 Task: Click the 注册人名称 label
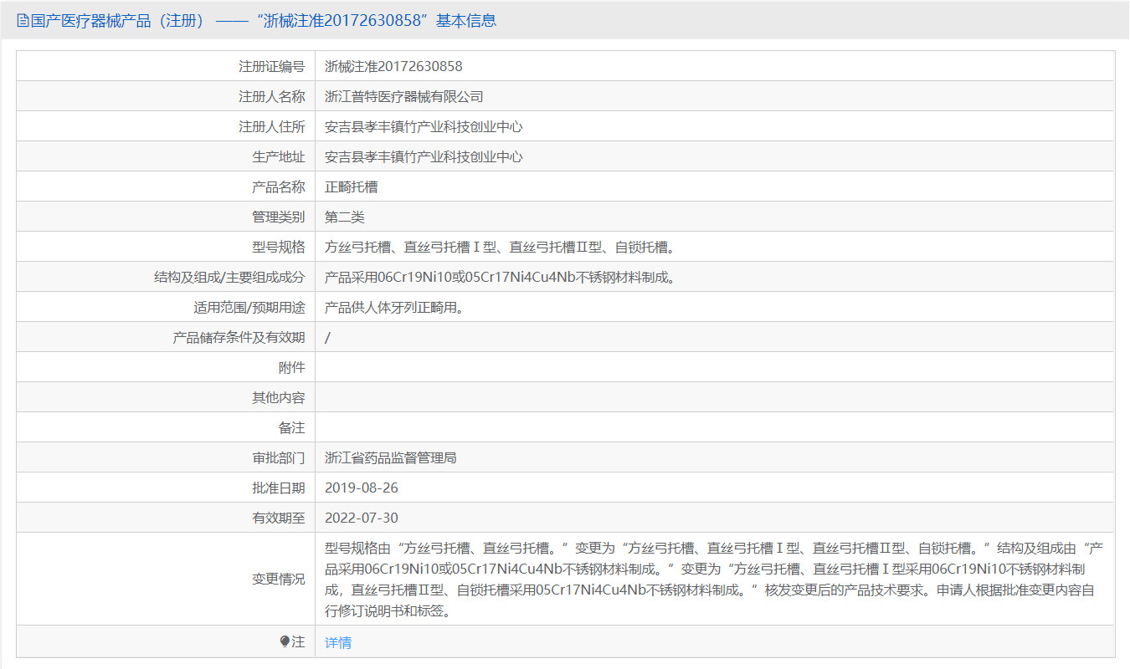pos(272,96)
